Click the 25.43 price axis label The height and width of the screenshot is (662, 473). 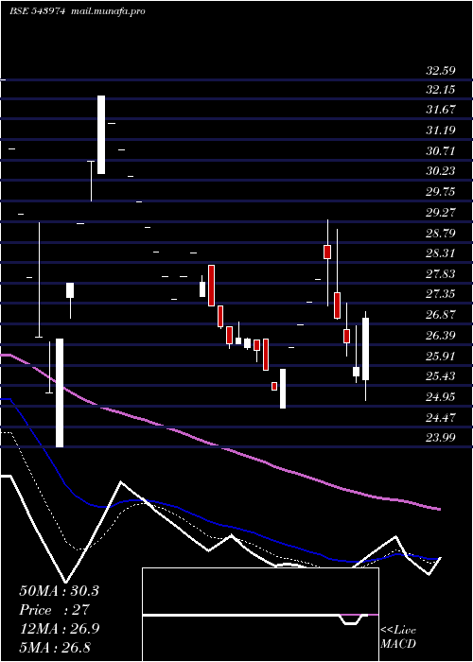tap(441, 375)
